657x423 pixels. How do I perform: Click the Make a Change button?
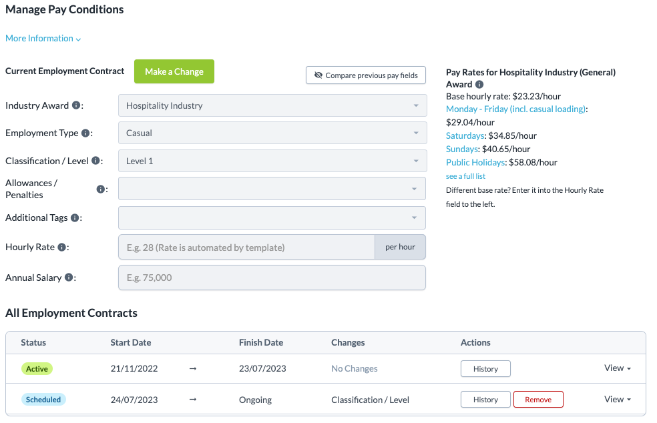coord(174,71)
